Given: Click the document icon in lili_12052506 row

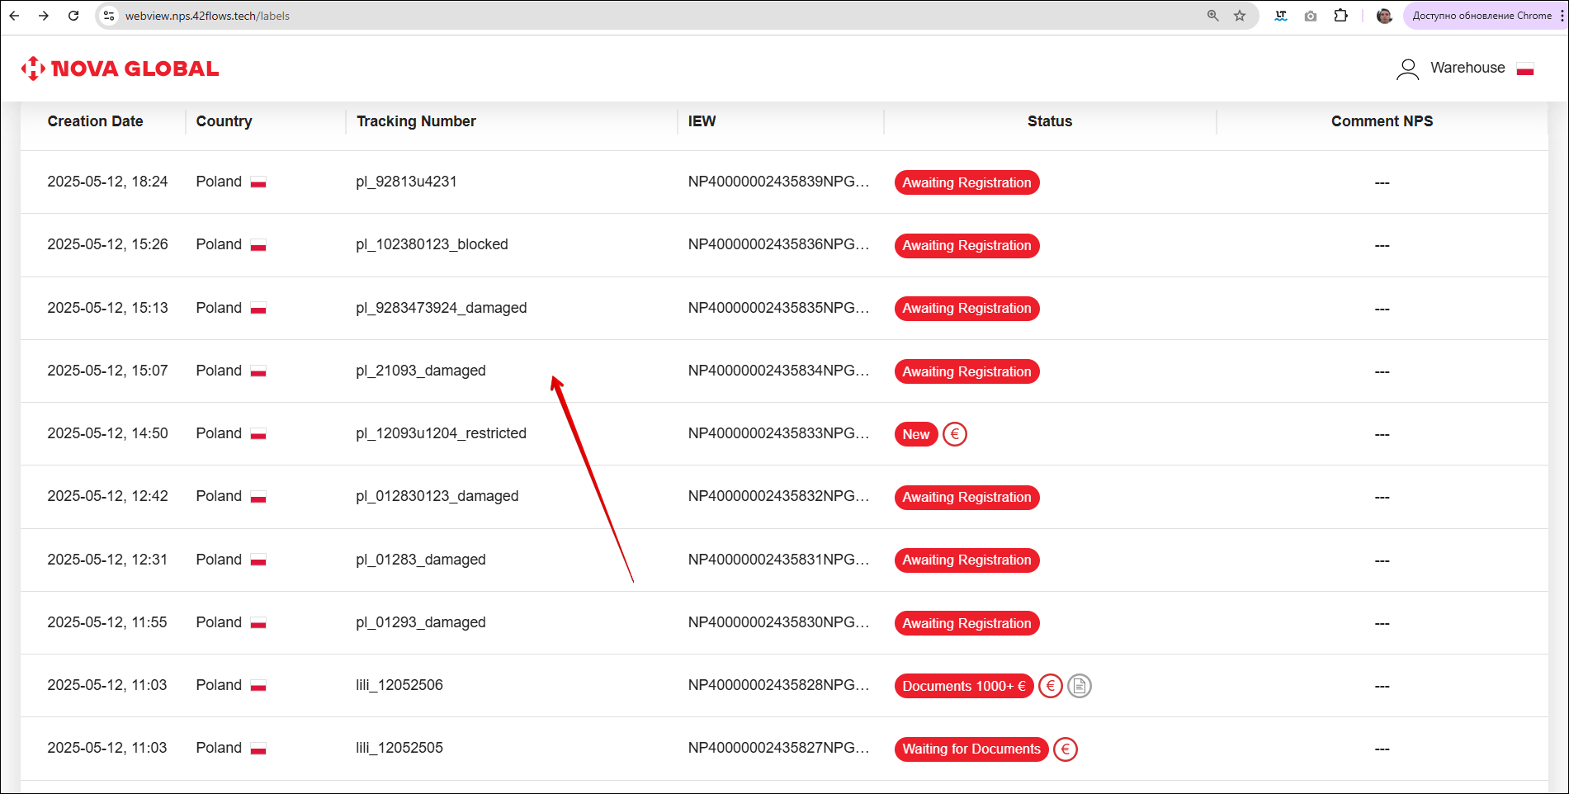Looking at the screenshot, I should (1079, 686).
